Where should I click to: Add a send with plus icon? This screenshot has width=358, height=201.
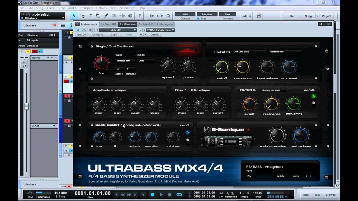(54, 126)
